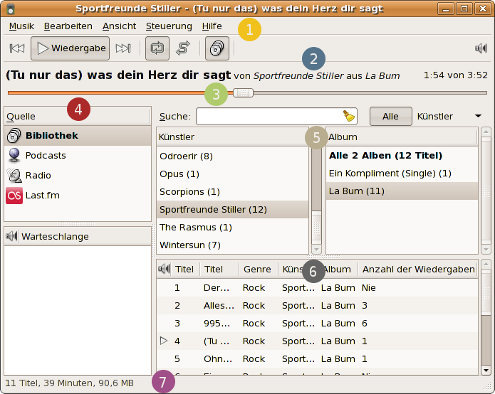Select Podcasts in the source list

(x=45, y=155)
